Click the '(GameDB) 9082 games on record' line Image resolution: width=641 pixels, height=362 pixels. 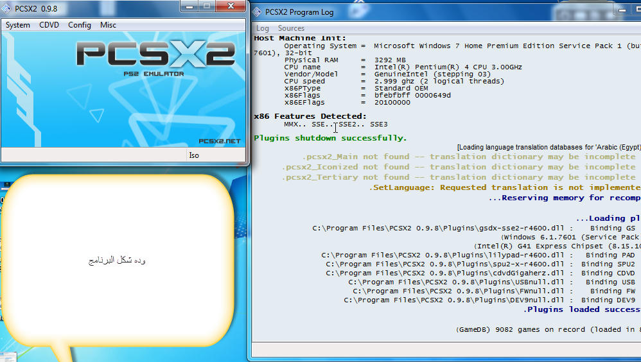(x=549, y=330)
